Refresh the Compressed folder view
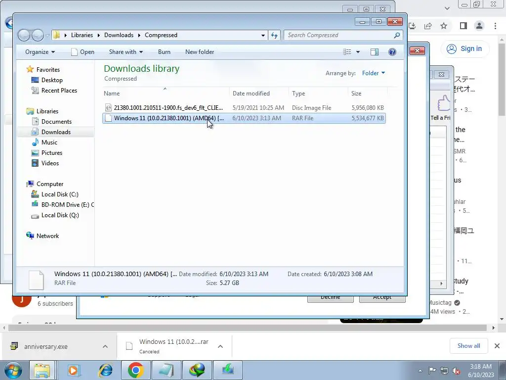This screenshot has height=380, width=506. [x=274, y=35]
